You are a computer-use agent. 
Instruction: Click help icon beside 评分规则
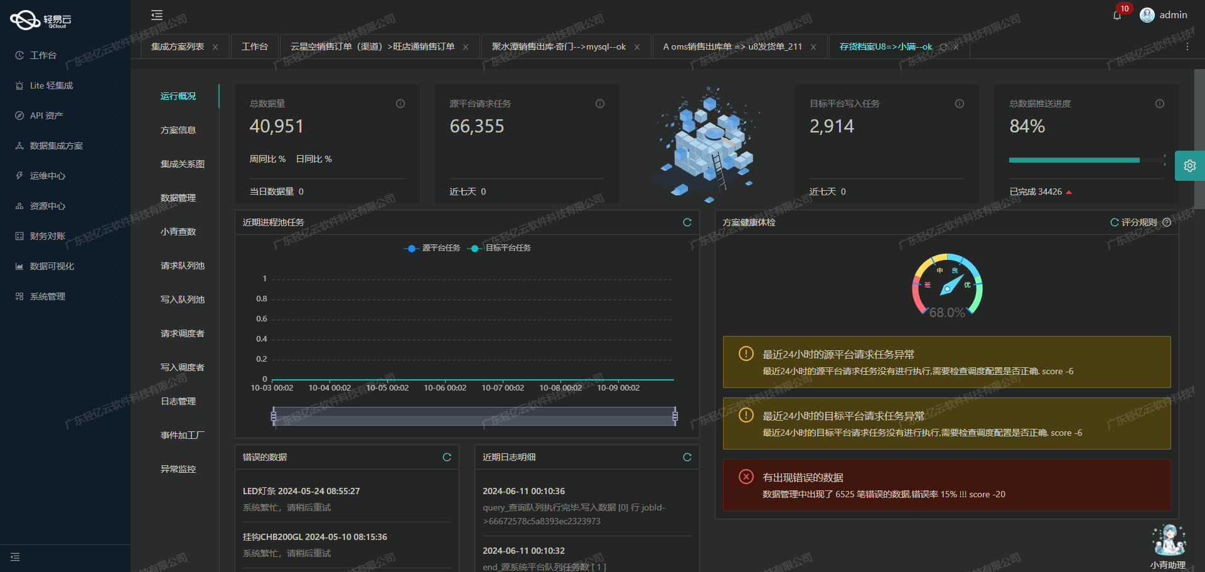(1167, 222)
